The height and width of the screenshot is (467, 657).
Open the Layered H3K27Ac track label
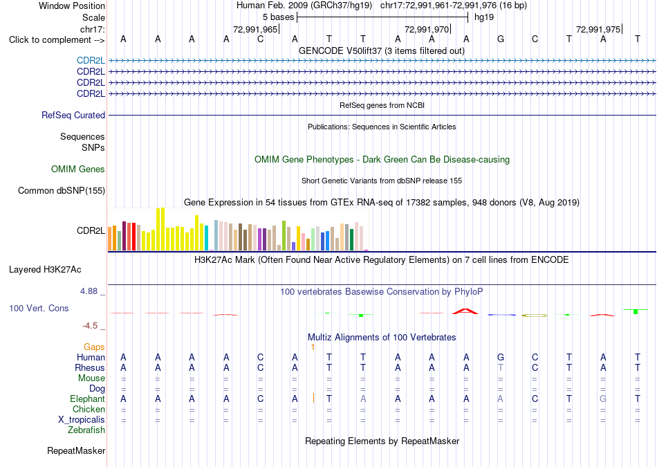tap(45, 270)
